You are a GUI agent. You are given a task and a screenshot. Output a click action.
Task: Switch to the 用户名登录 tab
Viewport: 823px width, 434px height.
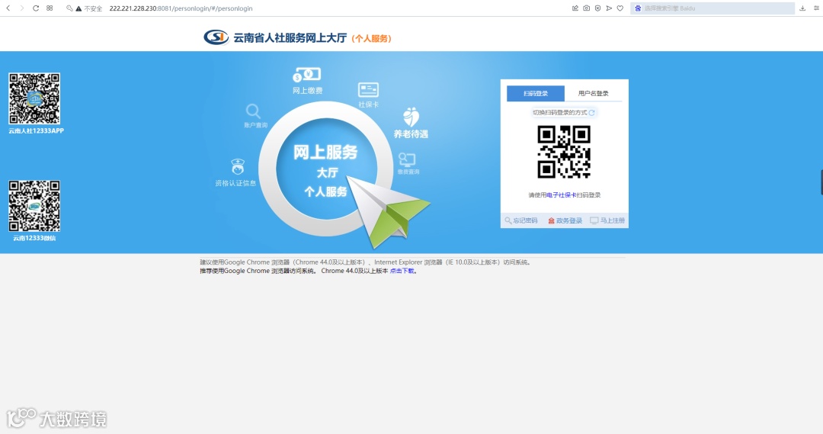coord(593,93)
